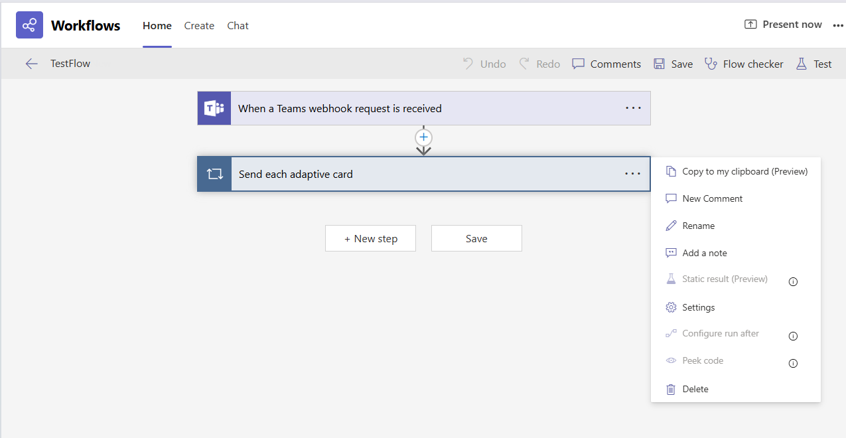Click the info icon next to Peek code
The width and height of the screenshot is (846, 438).
point(792,363)
